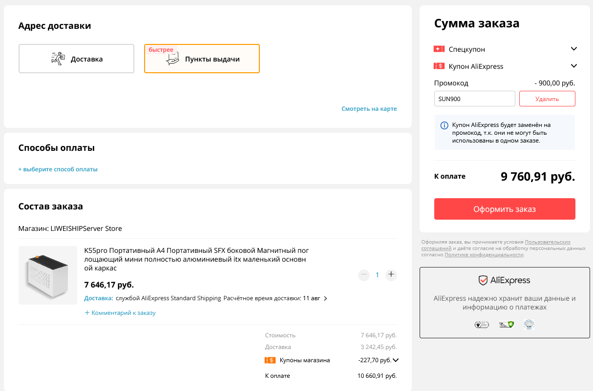Click Удалить to remove the promo code
The image size is (593, 391).
547,99
